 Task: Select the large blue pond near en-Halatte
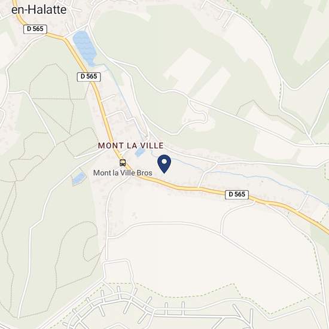(84, 48)
